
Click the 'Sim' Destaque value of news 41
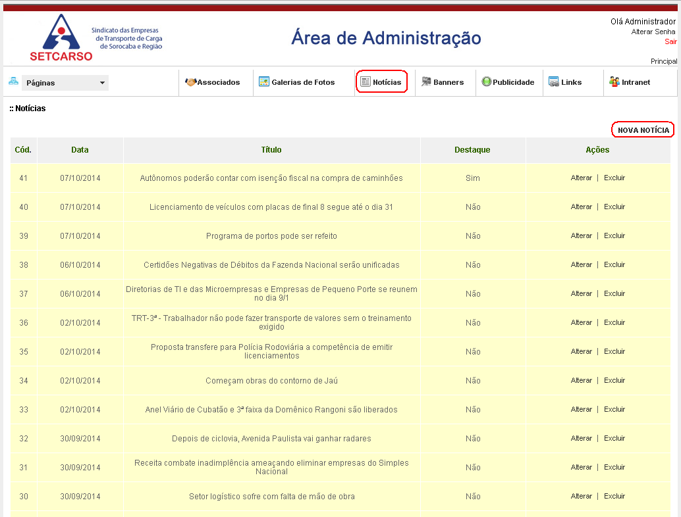pyautogui.click(x=472, y=178)
